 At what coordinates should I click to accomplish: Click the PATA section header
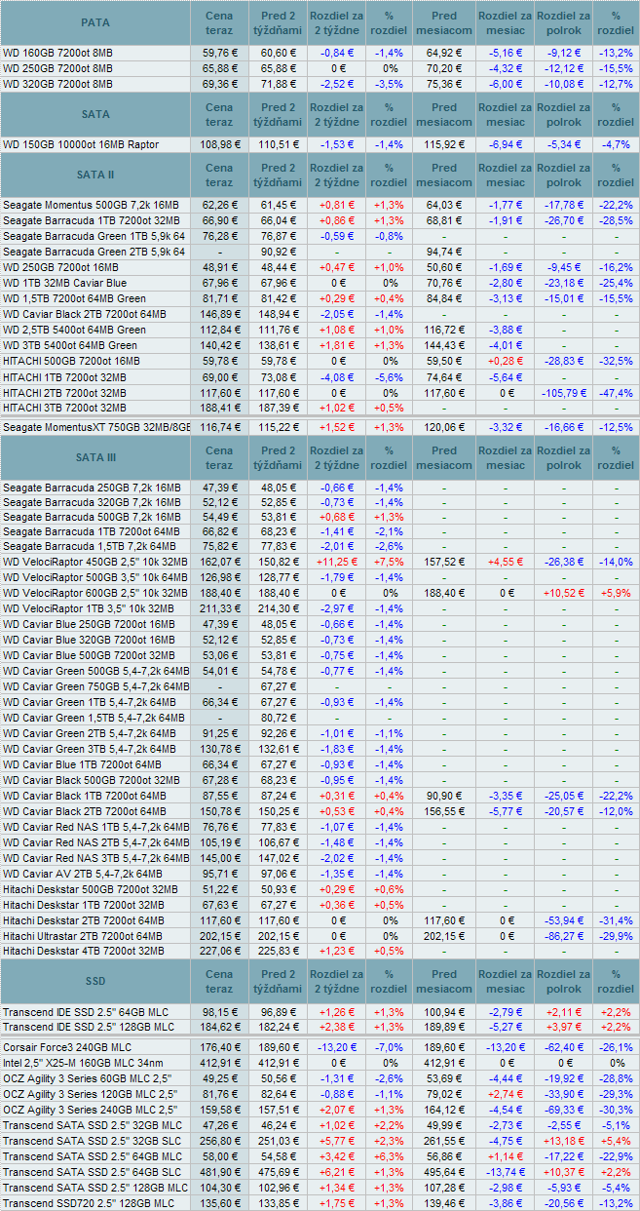(95, 21)
